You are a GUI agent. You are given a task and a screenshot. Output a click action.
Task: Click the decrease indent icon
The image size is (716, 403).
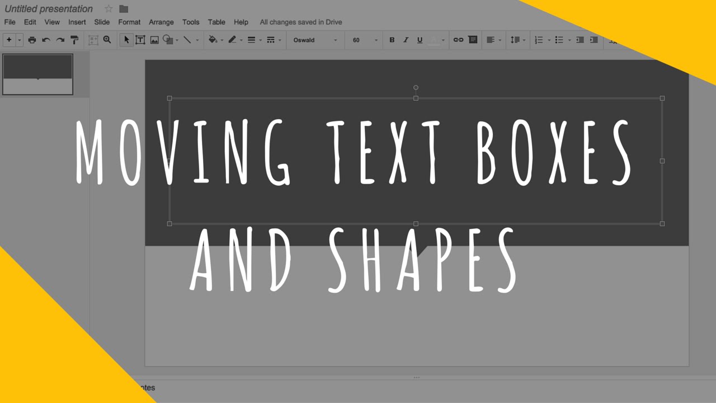580,40
